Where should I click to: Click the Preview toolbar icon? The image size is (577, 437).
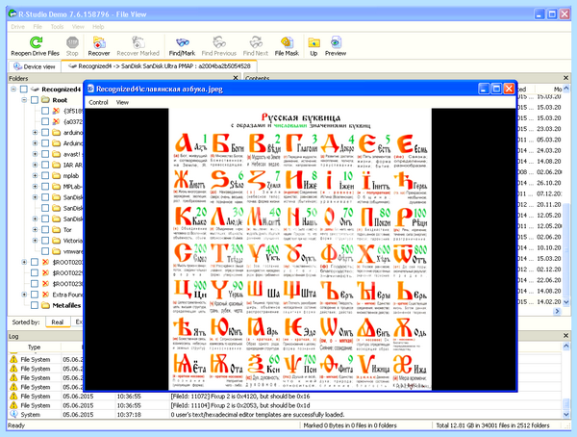pos(336,42)
